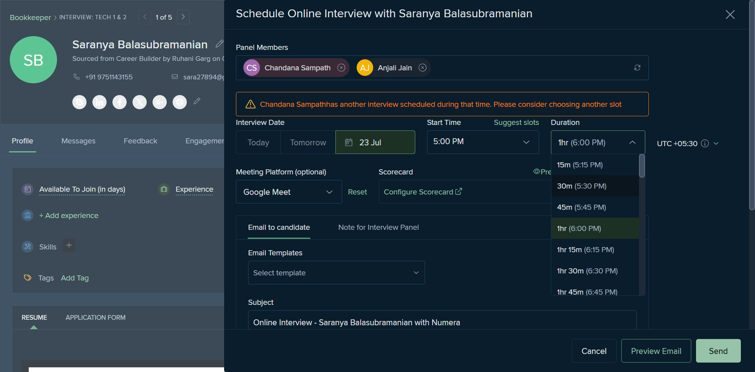Screen dimensions: 755x372
Task: Click the phone icon beside +91 9751143155
Action: [77, 77]
